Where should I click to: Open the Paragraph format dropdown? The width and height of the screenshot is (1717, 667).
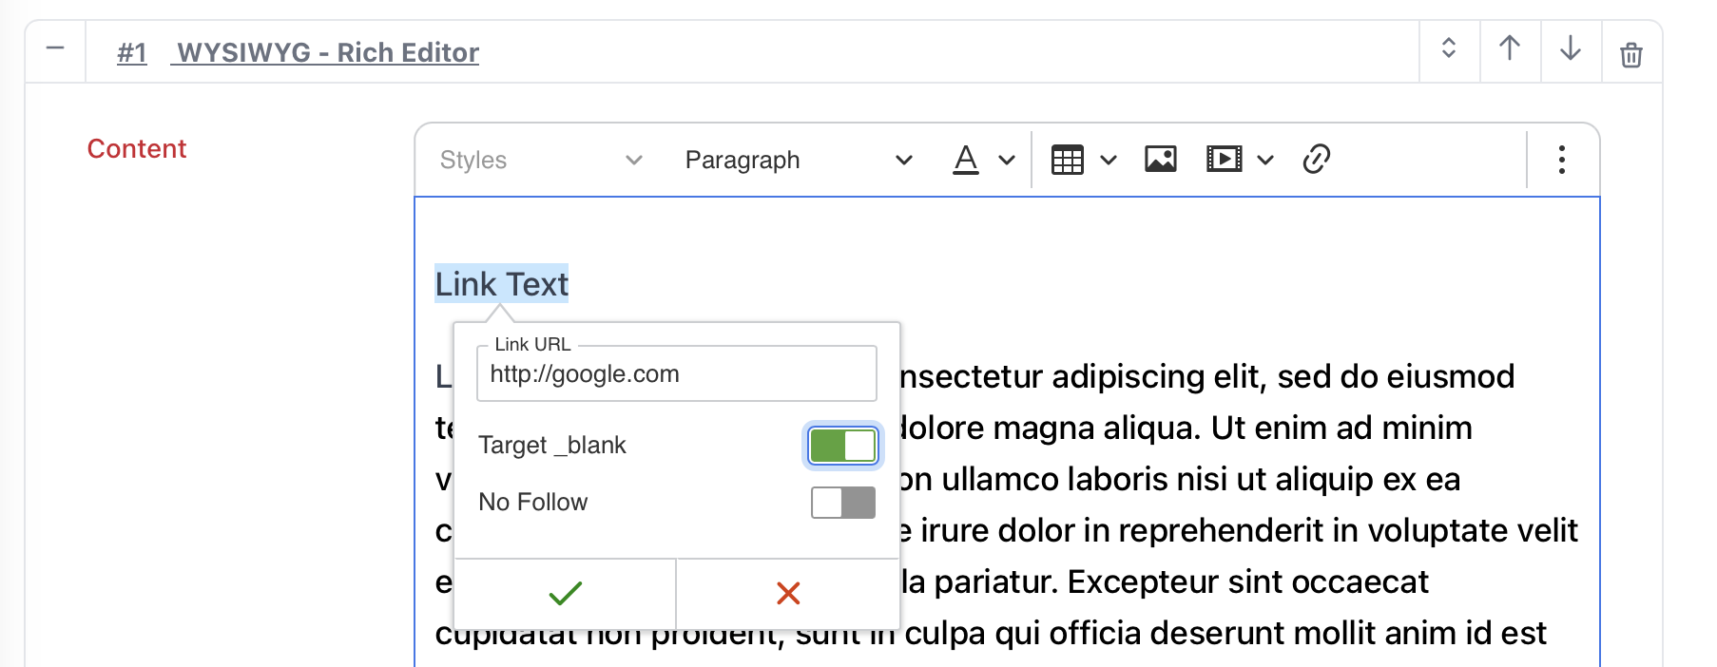tap(799, 160)
